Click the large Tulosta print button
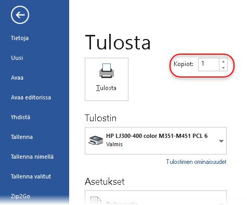Screen dimensions: 247x205 pos(107,79)
